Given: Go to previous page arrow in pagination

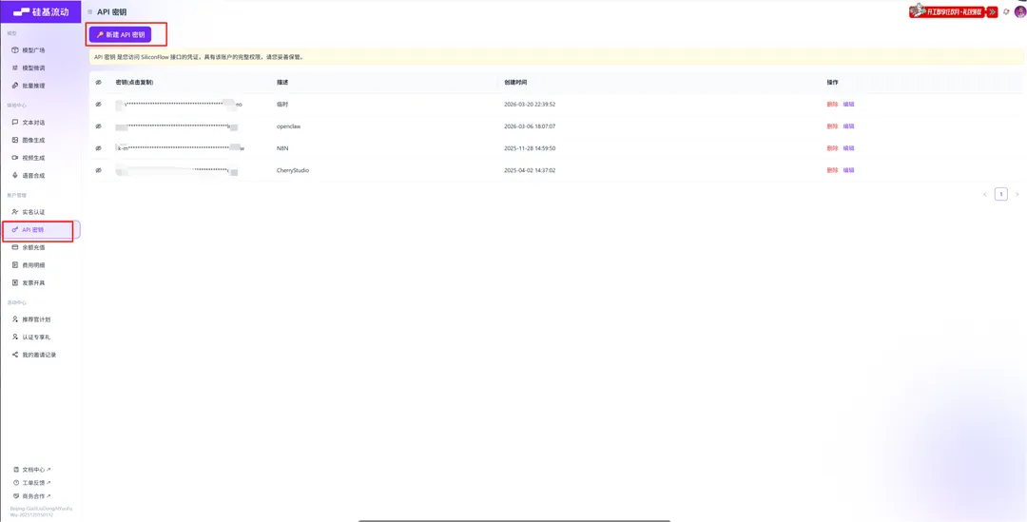Looking at the screenshot, I should click(x=984, y=194).
